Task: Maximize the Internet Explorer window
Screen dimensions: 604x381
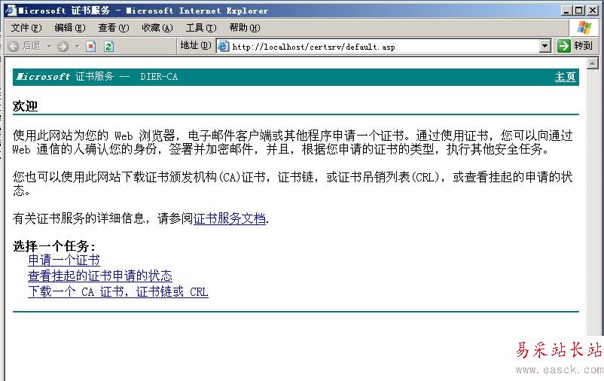Action: pyautogui.click(x=578, y=11)
